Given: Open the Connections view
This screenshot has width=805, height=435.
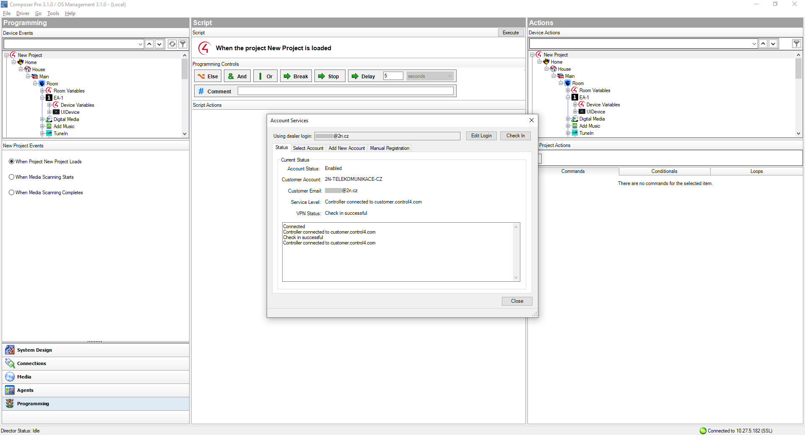Looking at the screenshot, I should pyautogui.click(x=31, y=363).
